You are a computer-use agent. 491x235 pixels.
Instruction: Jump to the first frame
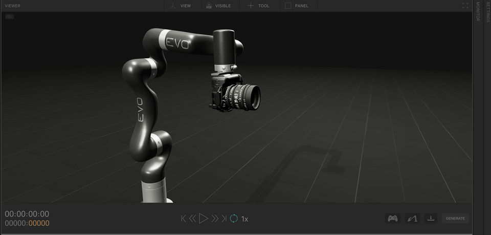tap(184, 219)
